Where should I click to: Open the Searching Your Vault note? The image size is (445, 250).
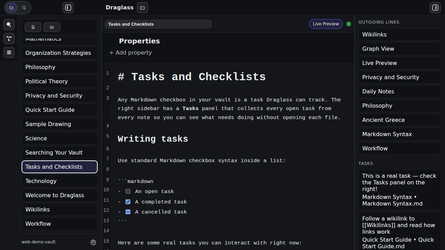click(x=59, y=153)
